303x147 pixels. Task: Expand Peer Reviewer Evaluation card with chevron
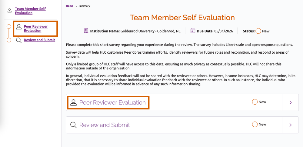291,102
